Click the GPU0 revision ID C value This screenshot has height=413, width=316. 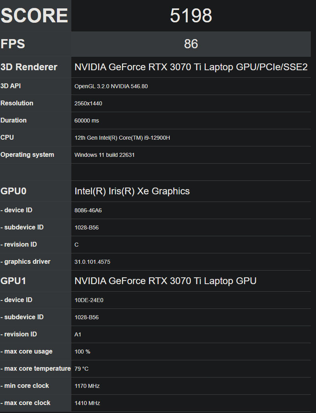pos(77,245)
